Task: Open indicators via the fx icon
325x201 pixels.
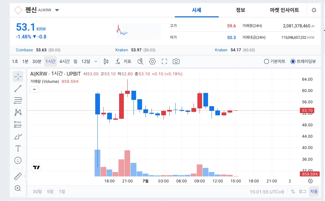Action: pyautogui.click(x=118, y=61)
